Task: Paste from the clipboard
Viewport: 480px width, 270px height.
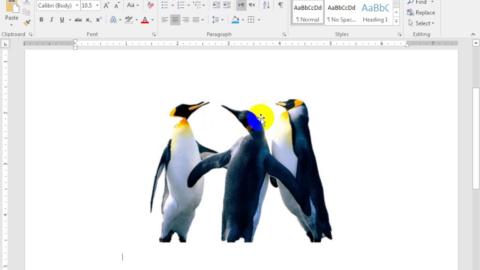Action: click(12, 11)
